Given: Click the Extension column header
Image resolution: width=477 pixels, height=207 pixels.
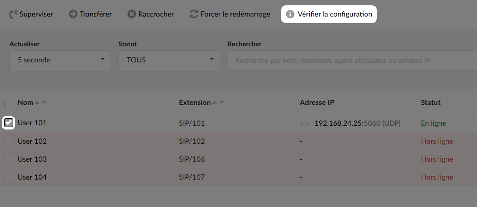Looking at the screenshot, I should (x=195, y=102).
